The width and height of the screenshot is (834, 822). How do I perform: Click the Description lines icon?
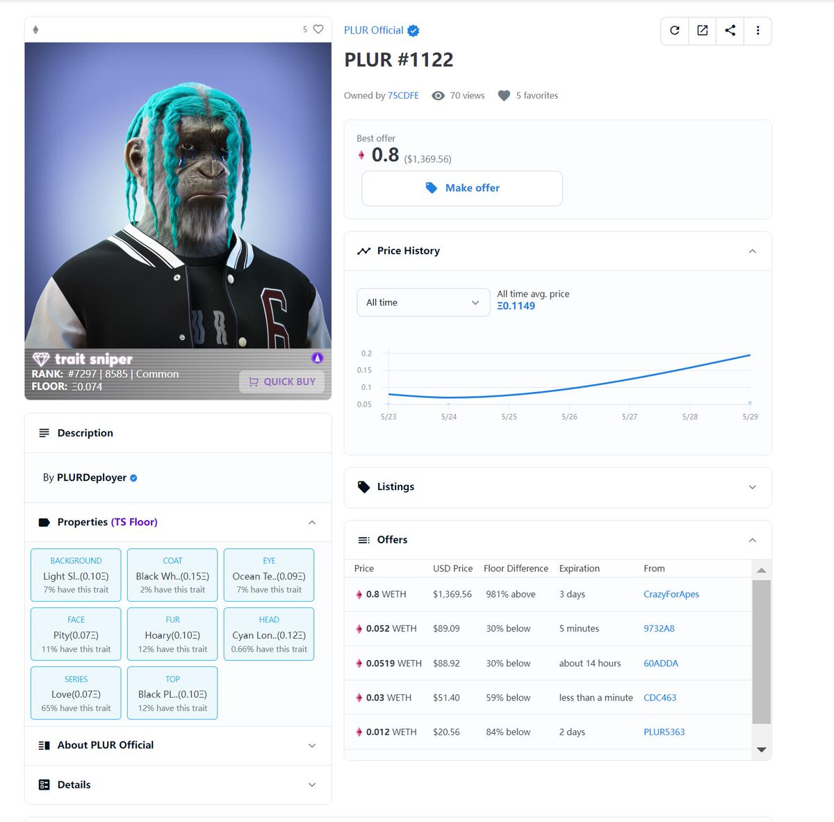pos(44,433)
